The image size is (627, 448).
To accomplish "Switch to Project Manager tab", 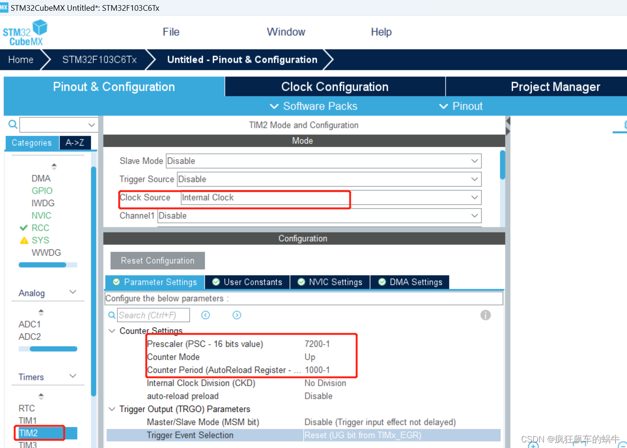I will [x=555, y=87].
